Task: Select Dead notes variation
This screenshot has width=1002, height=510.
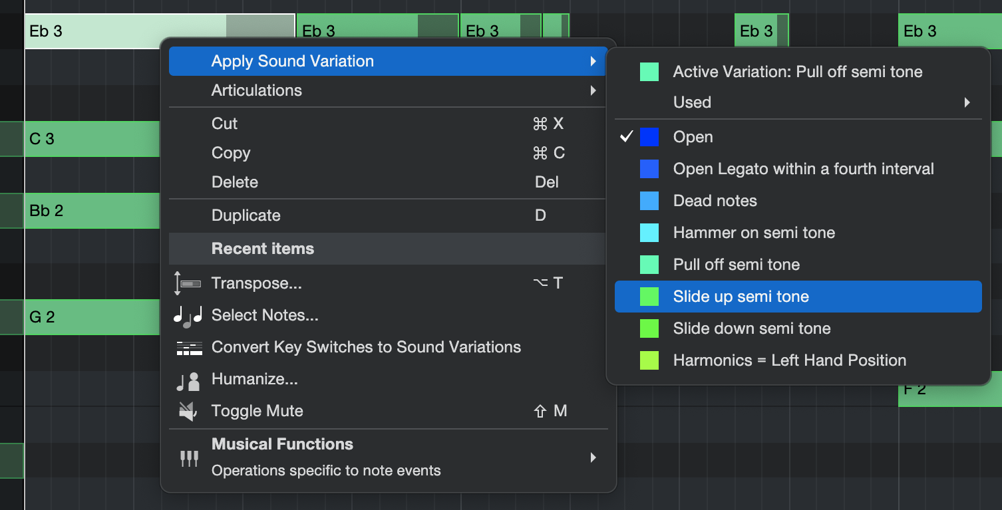Action: point(798,201)
